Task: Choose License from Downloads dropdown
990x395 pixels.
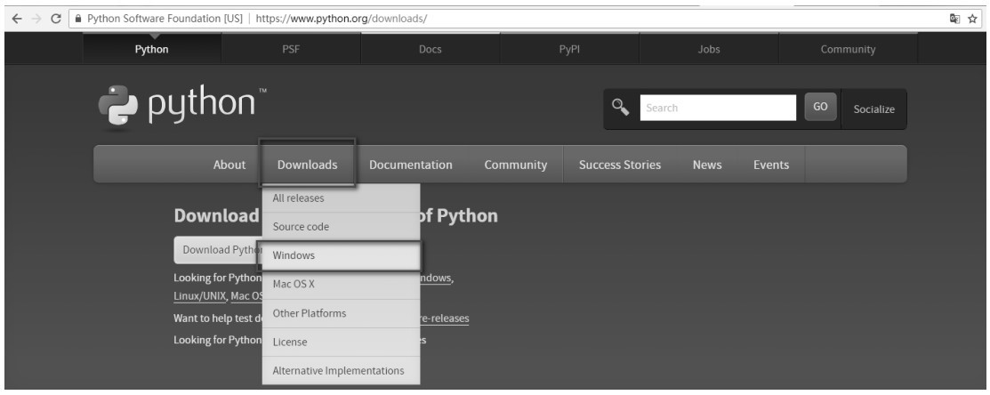Action: pyautogui.click(x=341, y=342)
